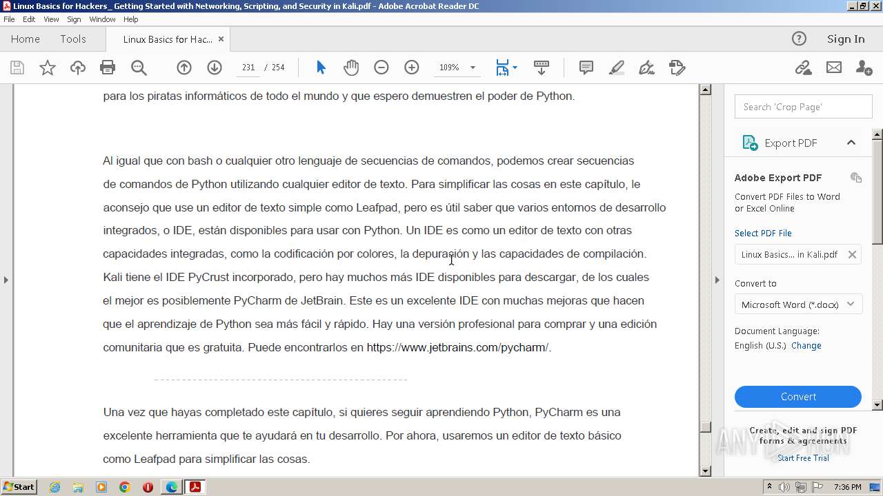Open the fit page width tool

(502, 68)
